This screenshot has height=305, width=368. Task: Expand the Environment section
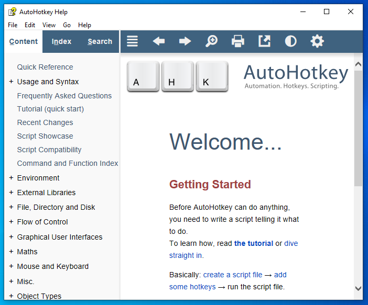[11, 178]
